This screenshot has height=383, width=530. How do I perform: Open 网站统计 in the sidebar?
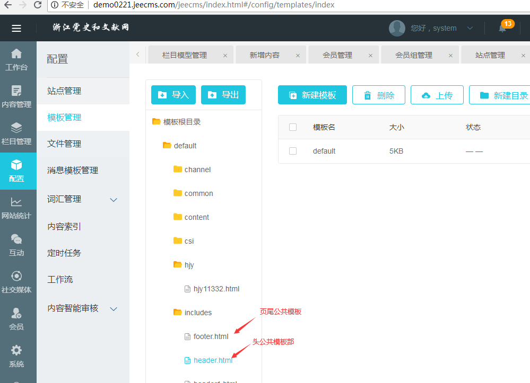click(16, 208)
